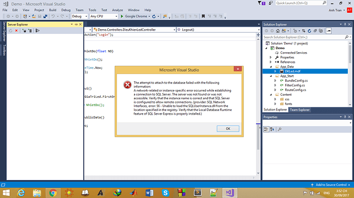Click the red Stop Refresh icon

[16, 31]
